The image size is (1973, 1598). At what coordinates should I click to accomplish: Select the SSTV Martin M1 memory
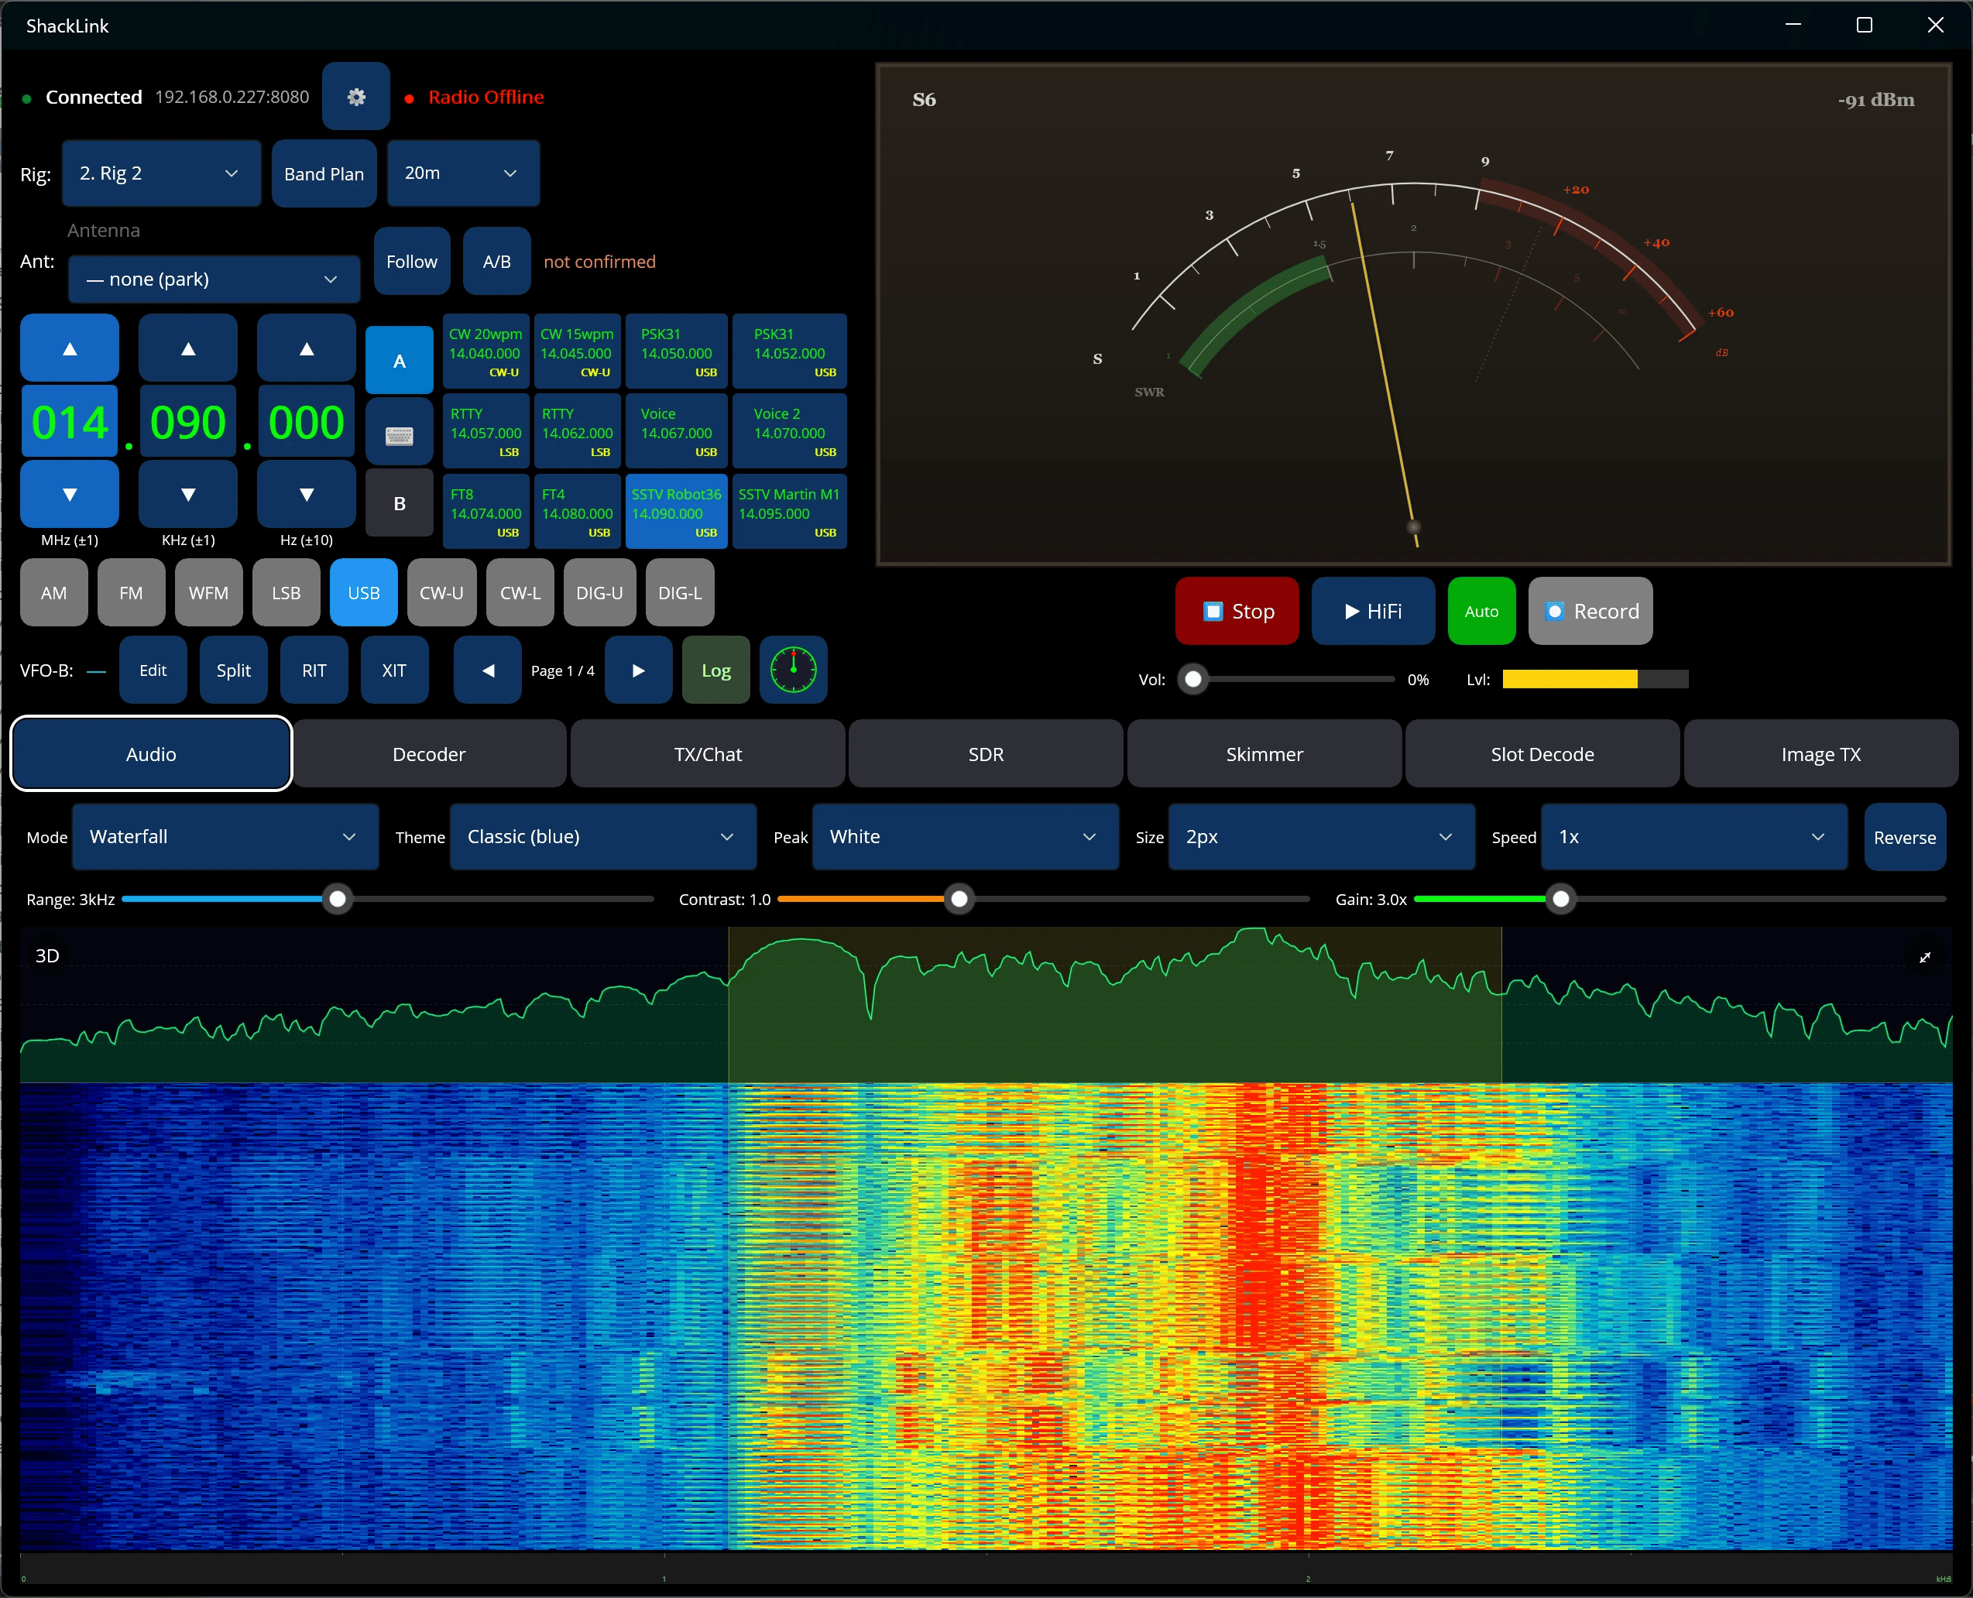pos(789,512)
